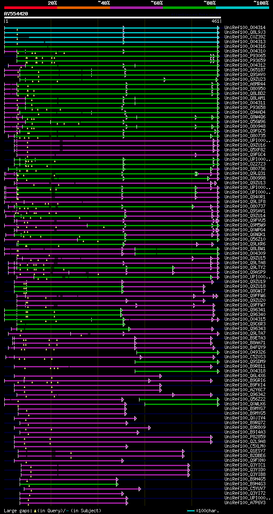This screenshot has height=514, width=273.
Task: Select the UniRef100_Q9LIF8 label
Action: coord(245,201)
